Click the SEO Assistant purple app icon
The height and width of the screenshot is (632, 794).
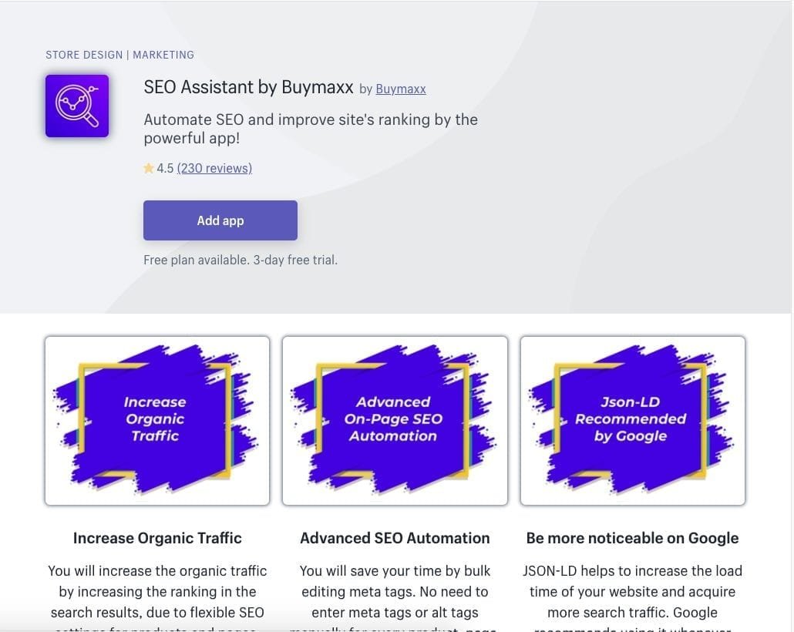[77, 106]
